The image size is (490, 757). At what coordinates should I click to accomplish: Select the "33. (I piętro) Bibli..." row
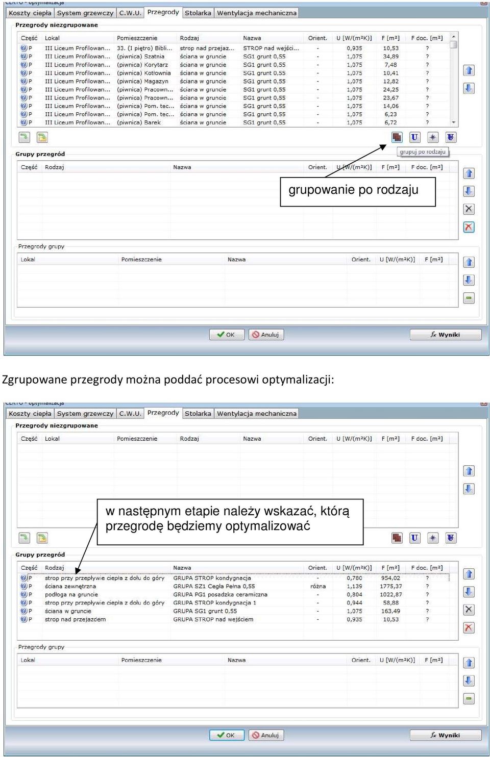tap(235, 48)
